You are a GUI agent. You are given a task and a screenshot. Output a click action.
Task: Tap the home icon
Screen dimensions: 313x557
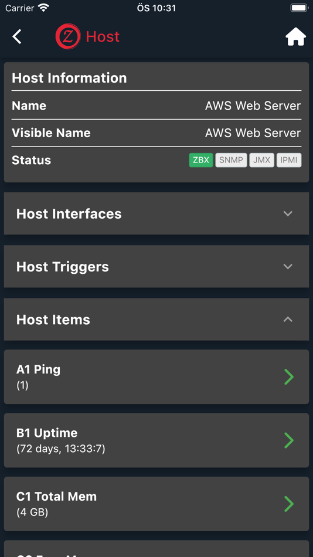point(295,36)
